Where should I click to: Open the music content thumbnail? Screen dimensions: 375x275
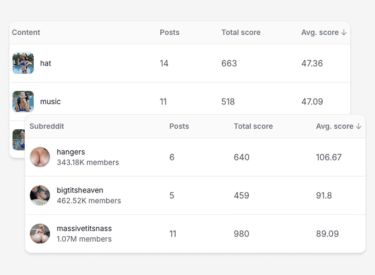point(23,101)
